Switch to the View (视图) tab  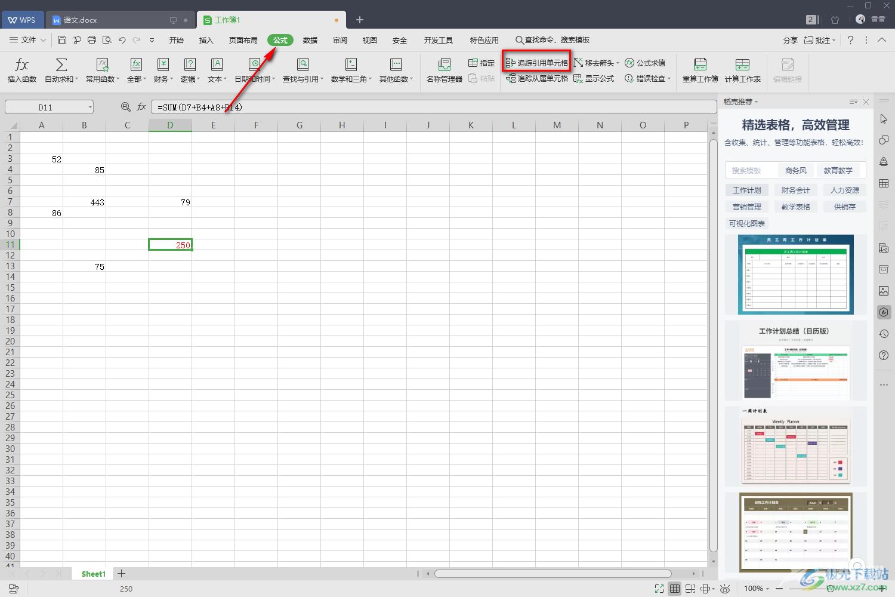pos(370,40)
